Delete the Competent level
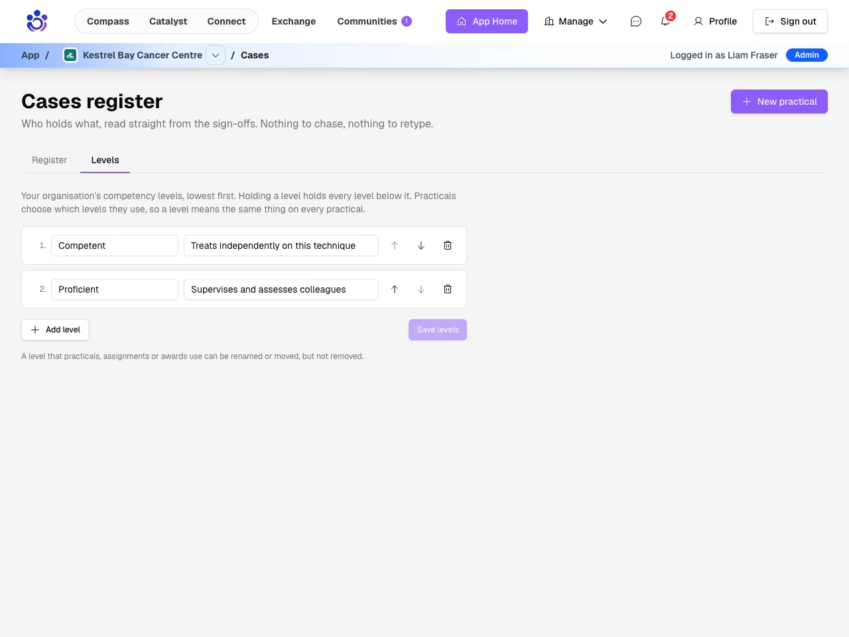Screen dimensions: 849x637 448,246
